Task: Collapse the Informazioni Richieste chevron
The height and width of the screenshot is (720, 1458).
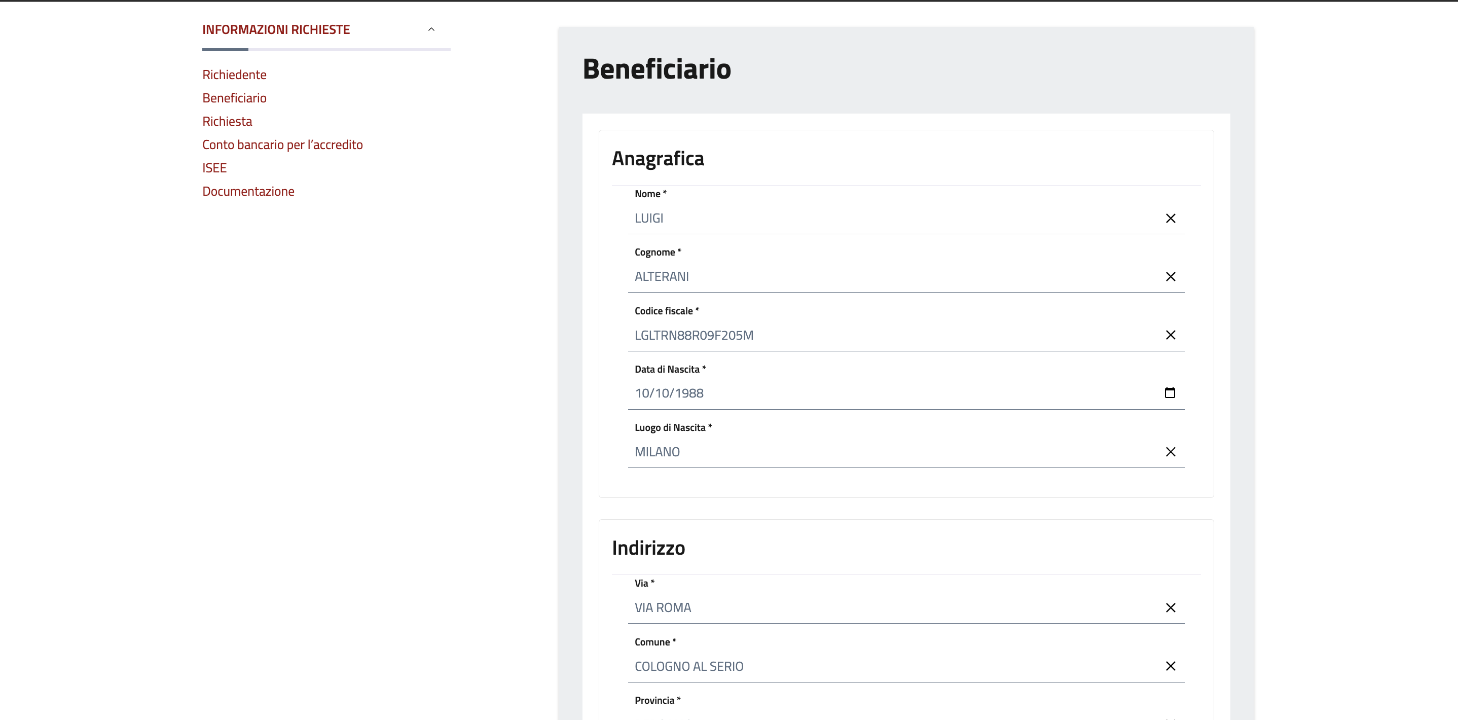Action: click(431, 29)
